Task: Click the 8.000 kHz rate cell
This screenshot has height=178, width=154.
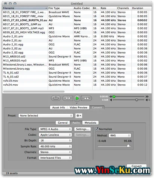Action: [107, 36]
